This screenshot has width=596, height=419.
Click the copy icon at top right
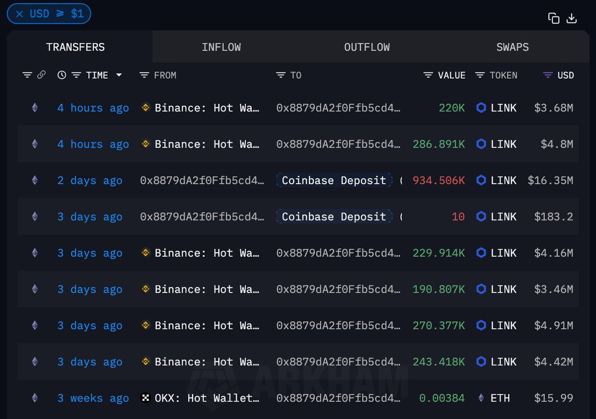tap(553, 18)
